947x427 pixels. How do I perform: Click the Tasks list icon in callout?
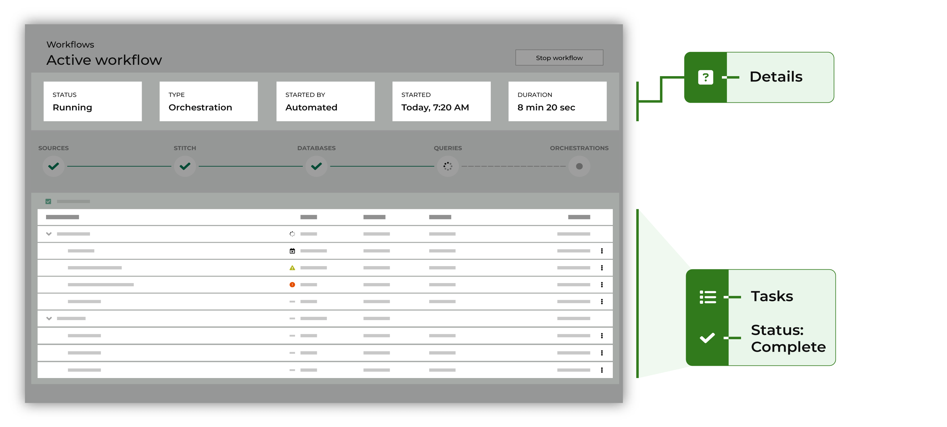click(x=707, y=297)
